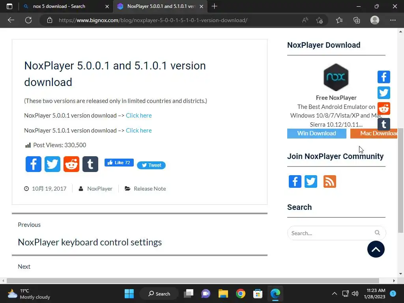Click the Tweet button

151,165
